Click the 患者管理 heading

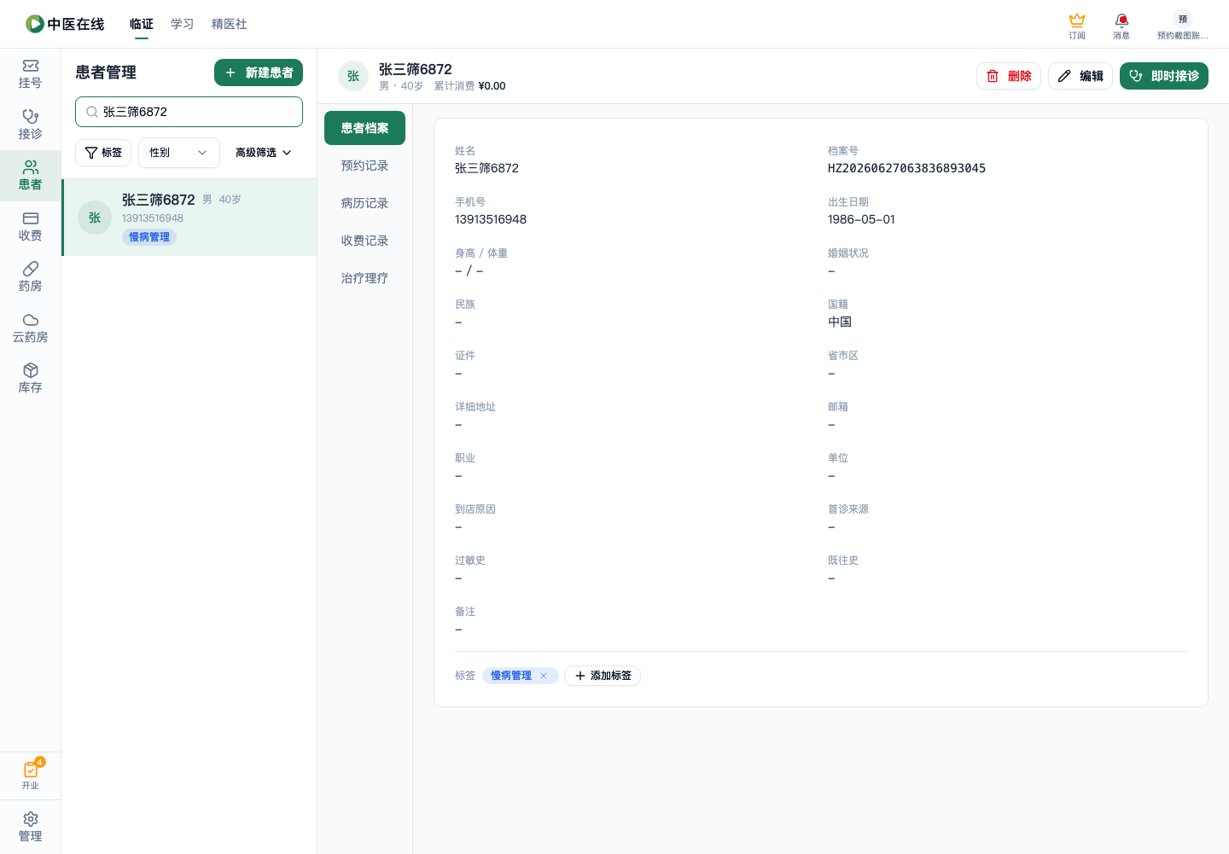(x=106, y=73)
